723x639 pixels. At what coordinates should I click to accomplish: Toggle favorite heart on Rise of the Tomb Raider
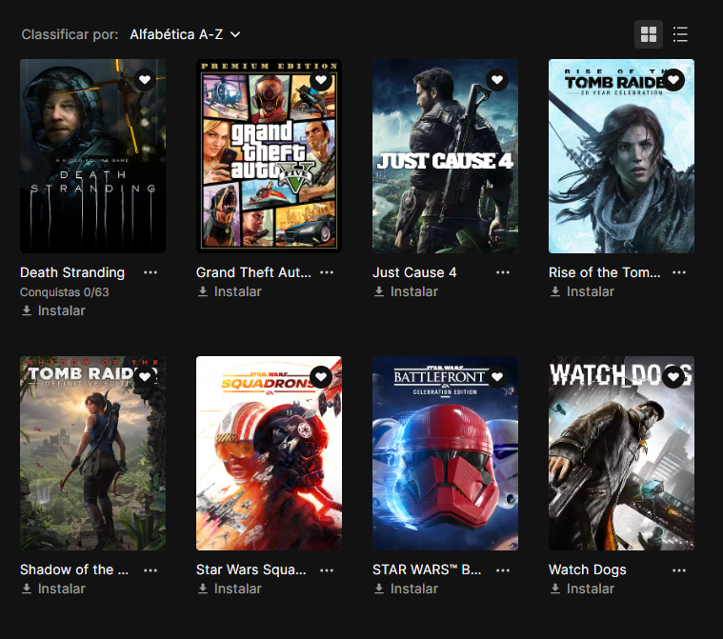[x=673, y=80]
